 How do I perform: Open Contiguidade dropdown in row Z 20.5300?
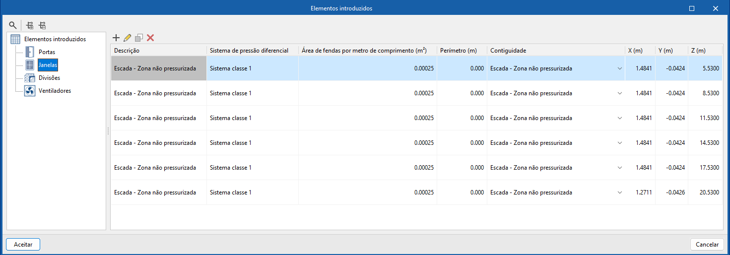(x=619, y=192)
